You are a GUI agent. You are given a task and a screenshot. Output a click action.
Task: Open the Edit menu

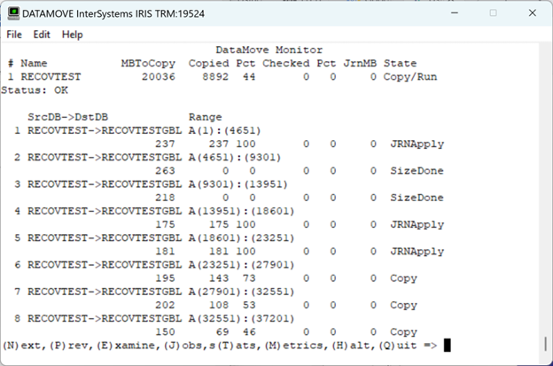coord(42,35)
